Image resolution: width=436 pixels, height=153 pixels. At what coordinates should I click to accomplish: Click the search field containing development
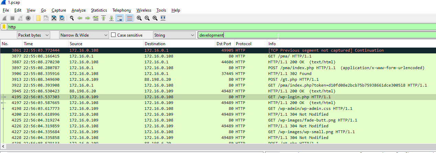click(316, 35)
